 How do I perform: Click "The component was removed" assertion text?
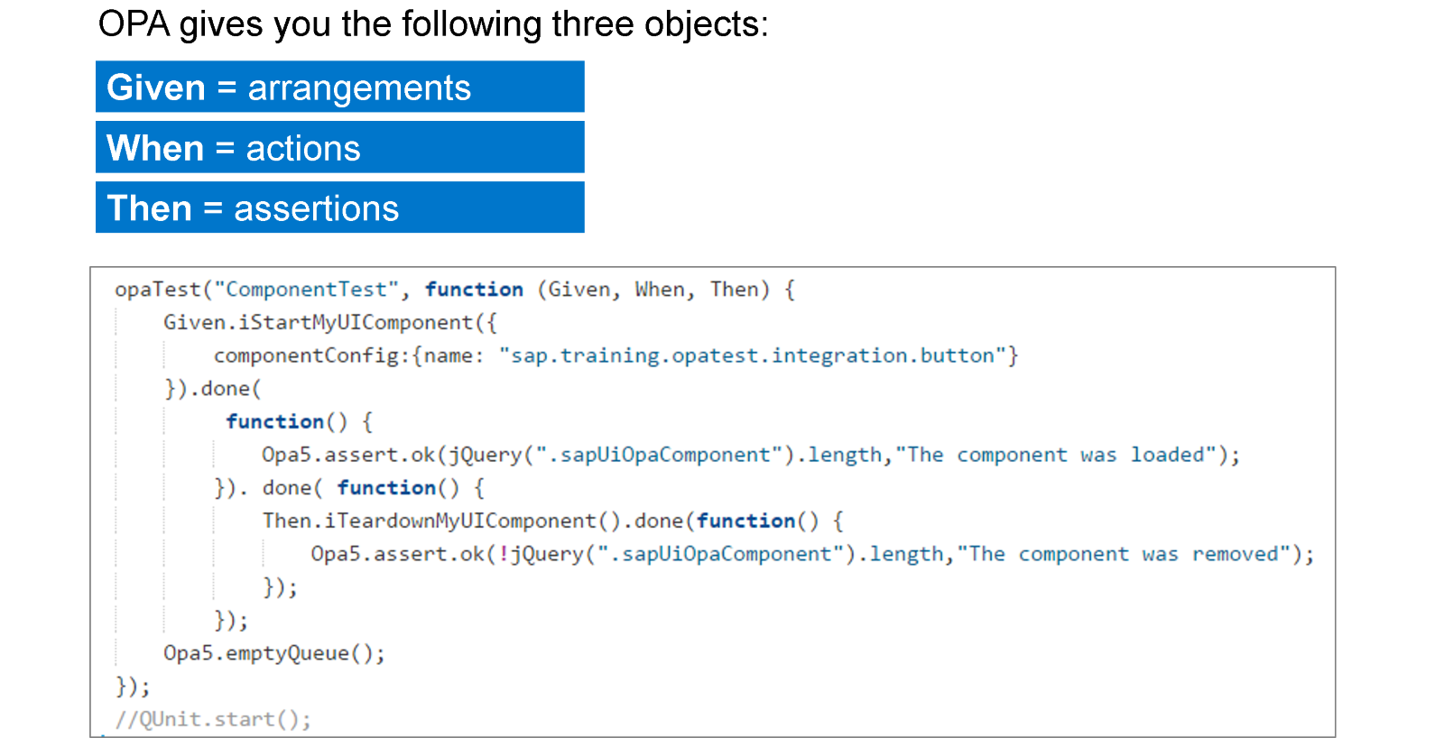point(1124,554)
